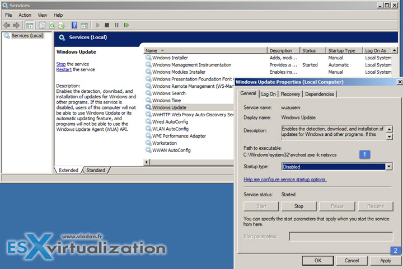Open the Action menu

25,15
